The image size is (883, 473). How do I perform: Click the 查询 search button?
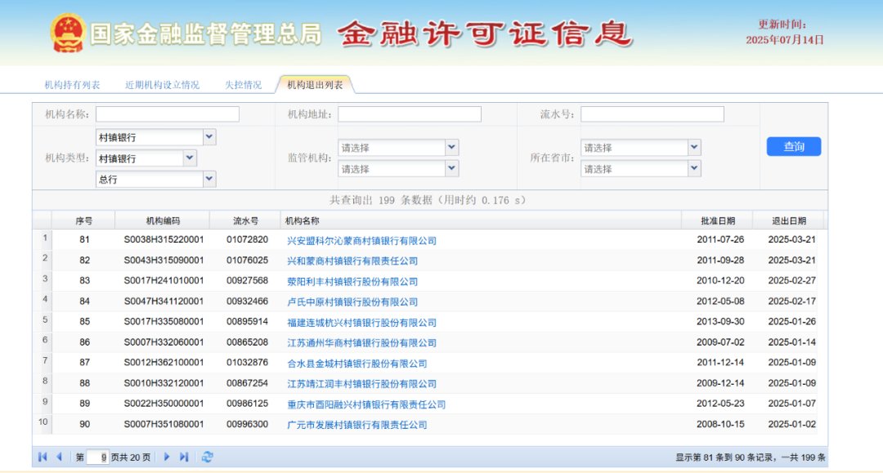pos(793,146)
